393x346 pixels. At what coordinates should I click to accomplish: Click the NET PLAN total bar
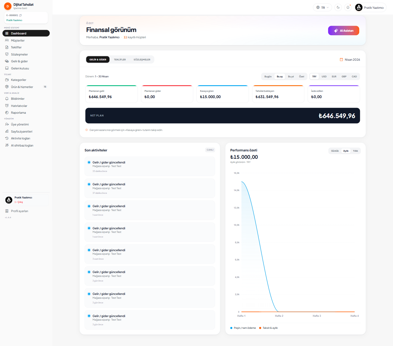pyautogui.click(x=223, y=116)
